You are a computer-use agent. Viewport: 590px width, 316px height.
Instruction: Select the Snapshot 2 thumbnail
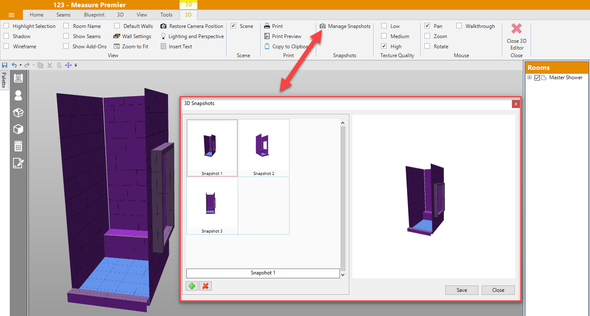pyautogui.click(x=264, y=147)
